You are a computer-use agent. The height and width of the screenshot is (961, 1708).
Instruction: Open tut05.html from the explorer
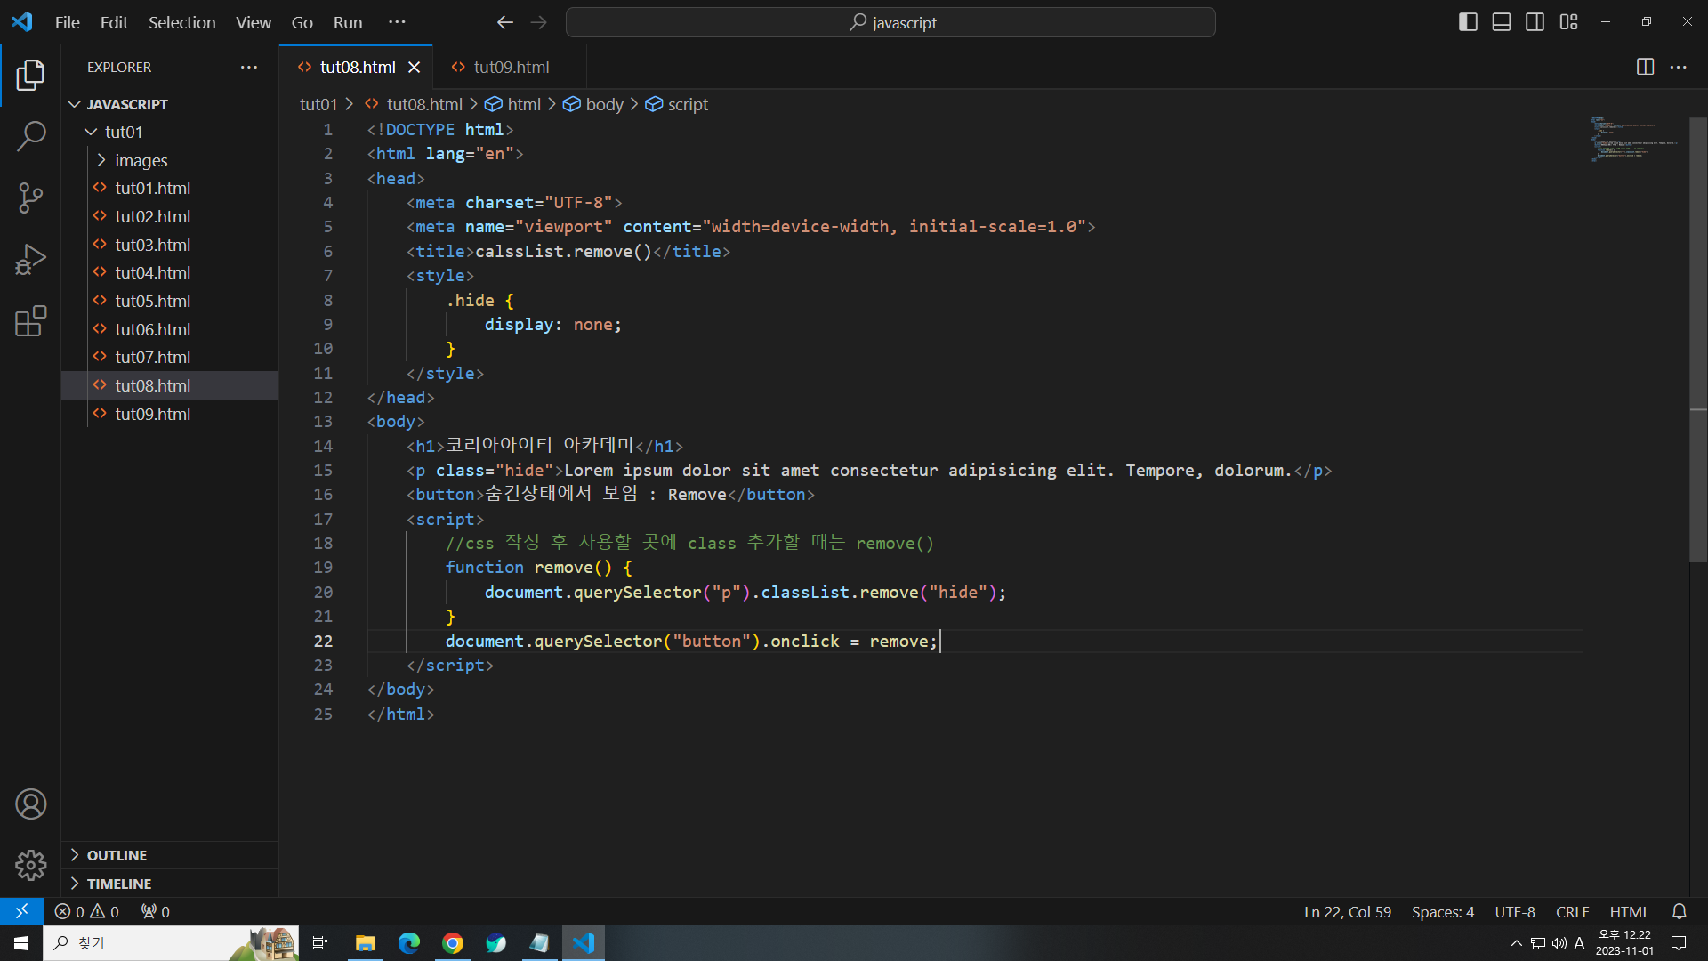152,301
